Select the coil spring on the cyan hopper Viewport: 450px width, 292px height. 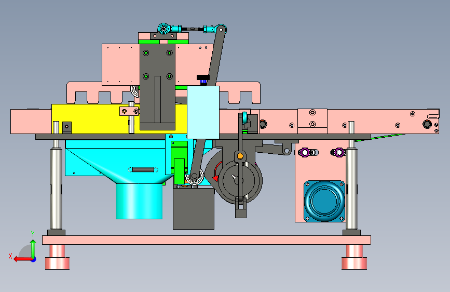(x=143, y=169)
